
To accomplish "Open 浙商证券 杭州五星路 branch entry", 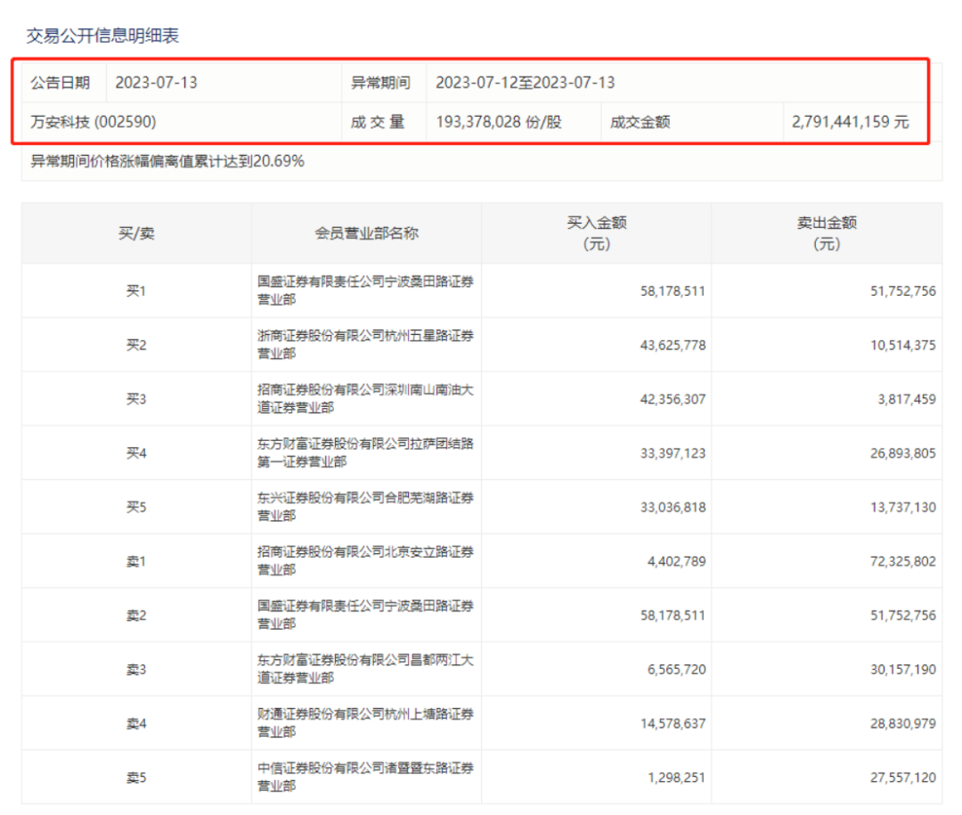I will (365, 345).
